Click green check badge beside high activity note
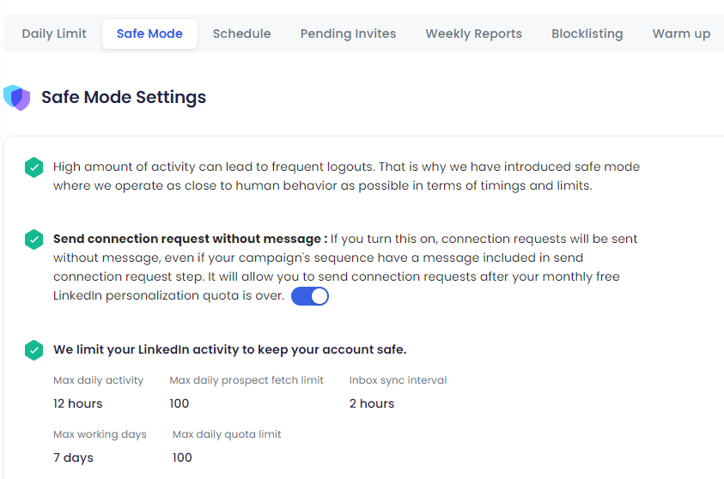 tap(33, 167)
